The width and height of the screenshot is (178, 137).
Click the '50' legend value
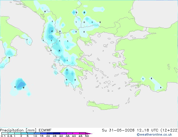click(x=87, y=136)
